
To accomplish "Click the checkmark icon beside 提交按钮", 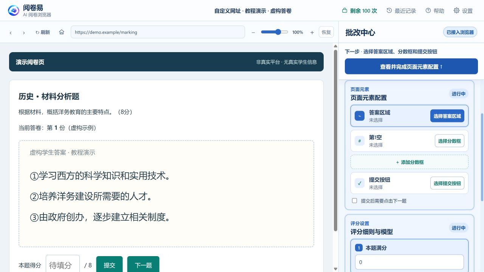I will 360,183.
